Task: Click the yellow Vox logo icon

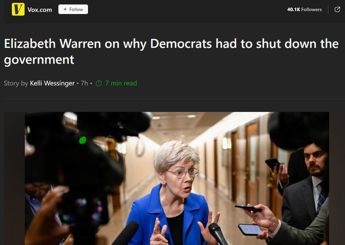Action: click(18, 9)
